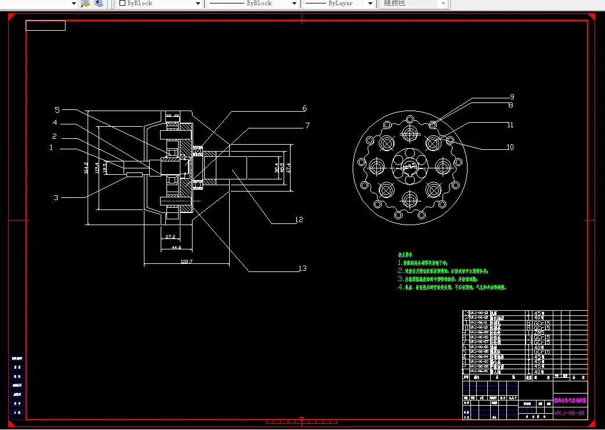Expand the layer list dropdown arrow
The height and width of the screenshot is (430, 605).
coord(74,3)
